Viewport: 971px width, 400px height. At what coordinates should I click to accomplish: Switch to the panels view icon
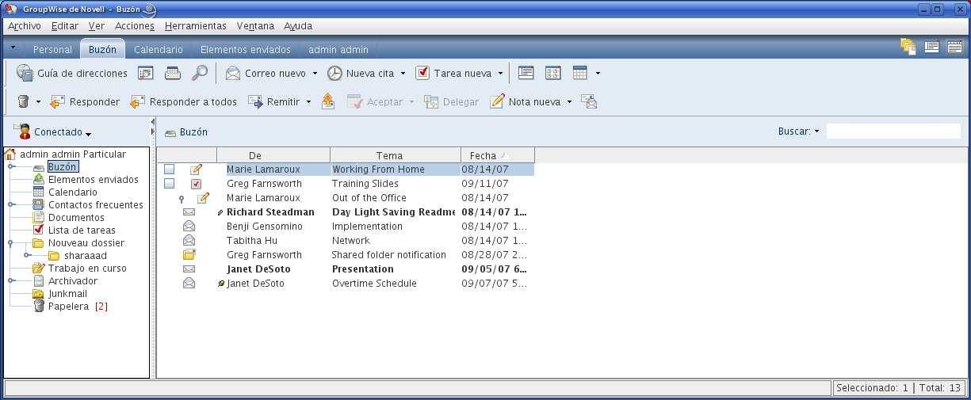coord(553,73)
